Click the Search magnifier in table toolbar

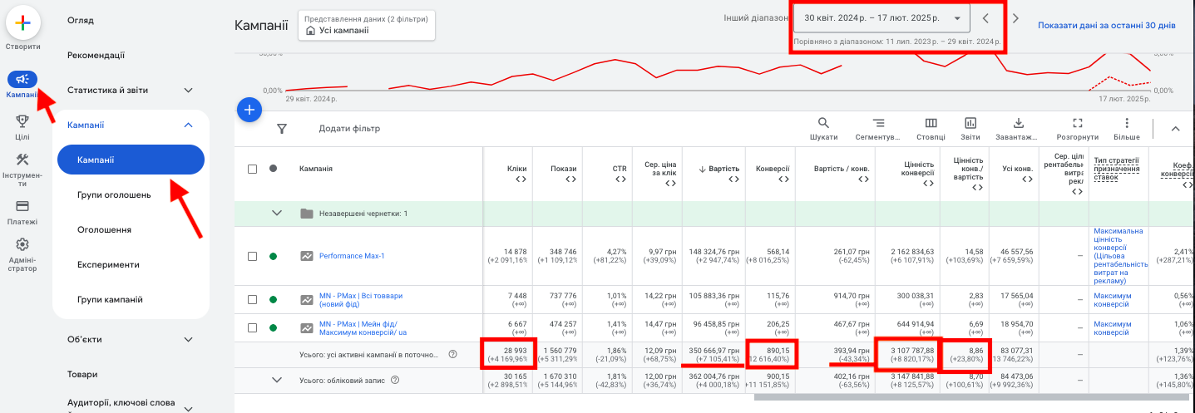(x=824, y=123)
